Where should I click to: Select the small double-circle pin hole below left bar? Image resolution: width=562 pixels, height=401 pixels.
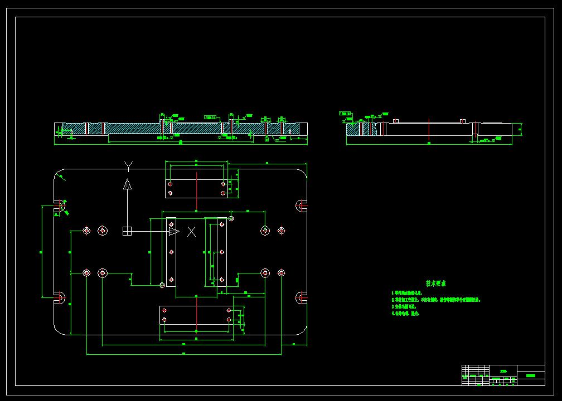click(x=162, y=285)
